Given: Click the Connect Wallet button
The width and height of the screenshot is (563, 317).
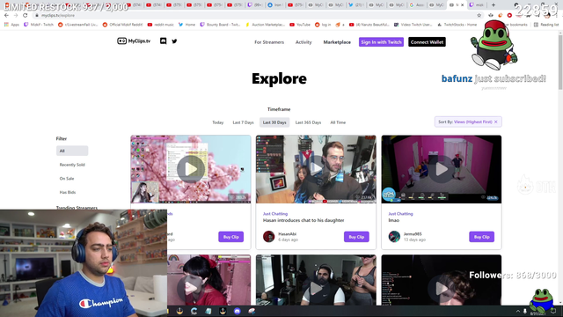Looking at the screenshot, I should pyautogui.click(x=427, y=42).
